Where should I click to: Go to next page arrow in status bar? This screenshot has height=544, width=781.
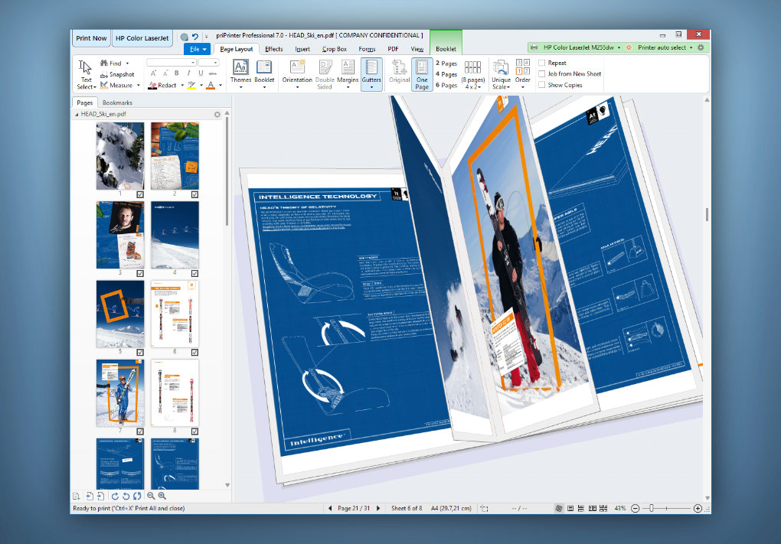tap(378, 508)
